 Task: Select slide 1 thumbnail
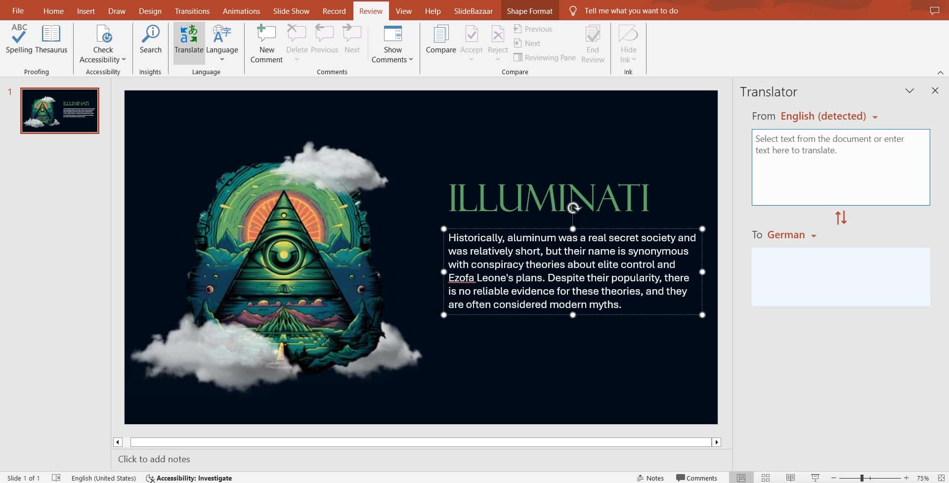click(59, 110)
